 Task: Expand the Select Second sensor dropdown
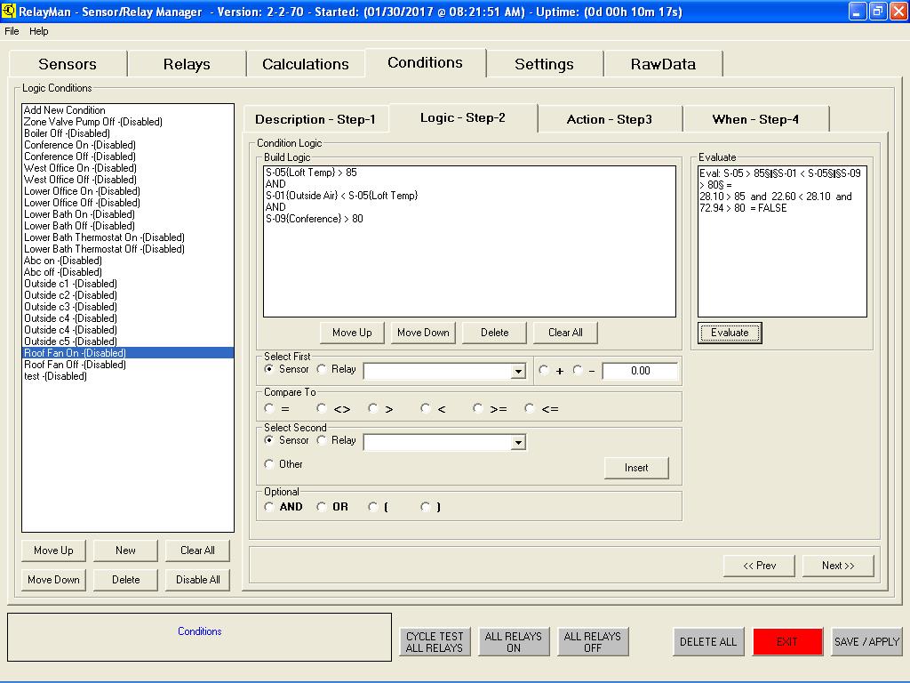pyautogui.click(x=518, y=443)
